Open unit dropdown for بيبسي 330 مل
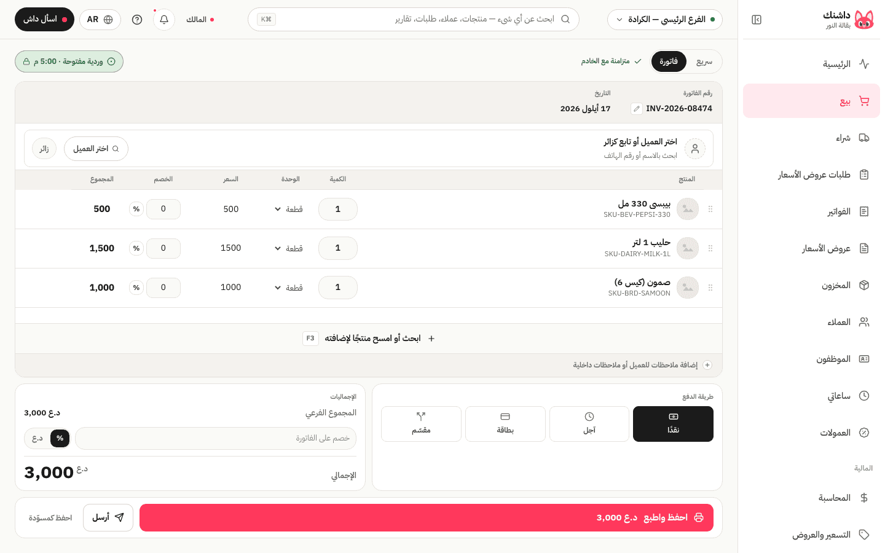This screenshot has width=885, height=553. (289, 209)
